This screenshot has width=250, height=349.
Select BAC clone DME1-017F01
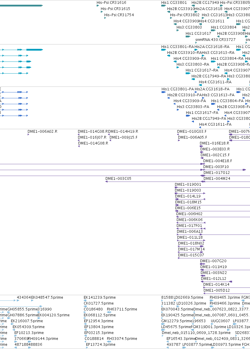(189, 226)
